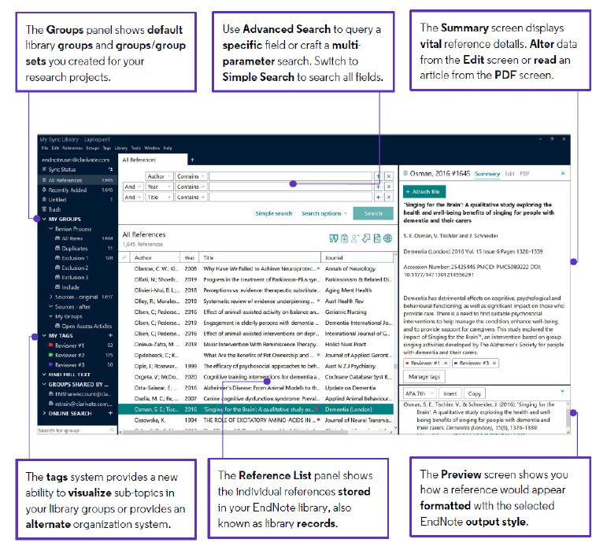
Task: Select the red Reviewer #1 tag
Action: click(x=71, y=345)
